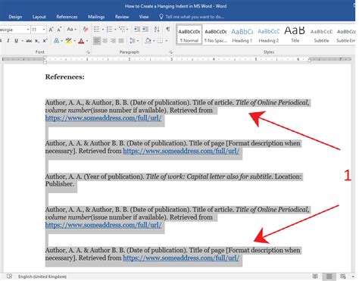Open the first someaddress.com URL link
The height and width of the screenshot is (281, 359).
pyautogui.click(x=103, y=118)
